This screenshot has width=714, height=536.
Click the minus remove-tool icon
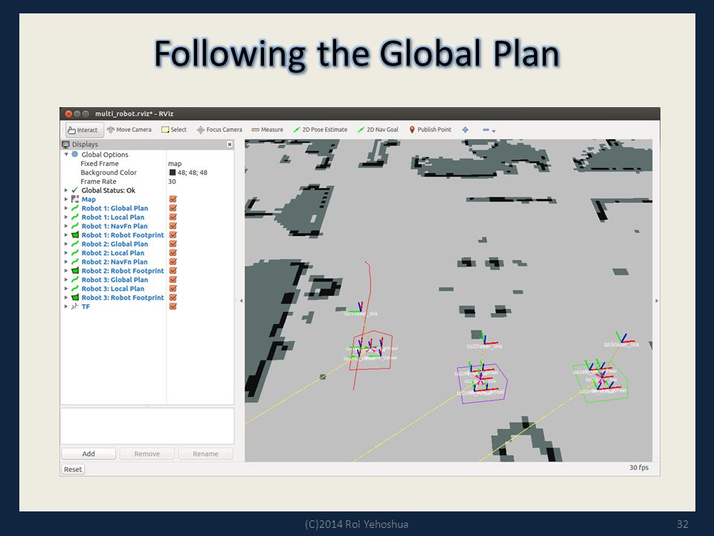tap(486, 130)
